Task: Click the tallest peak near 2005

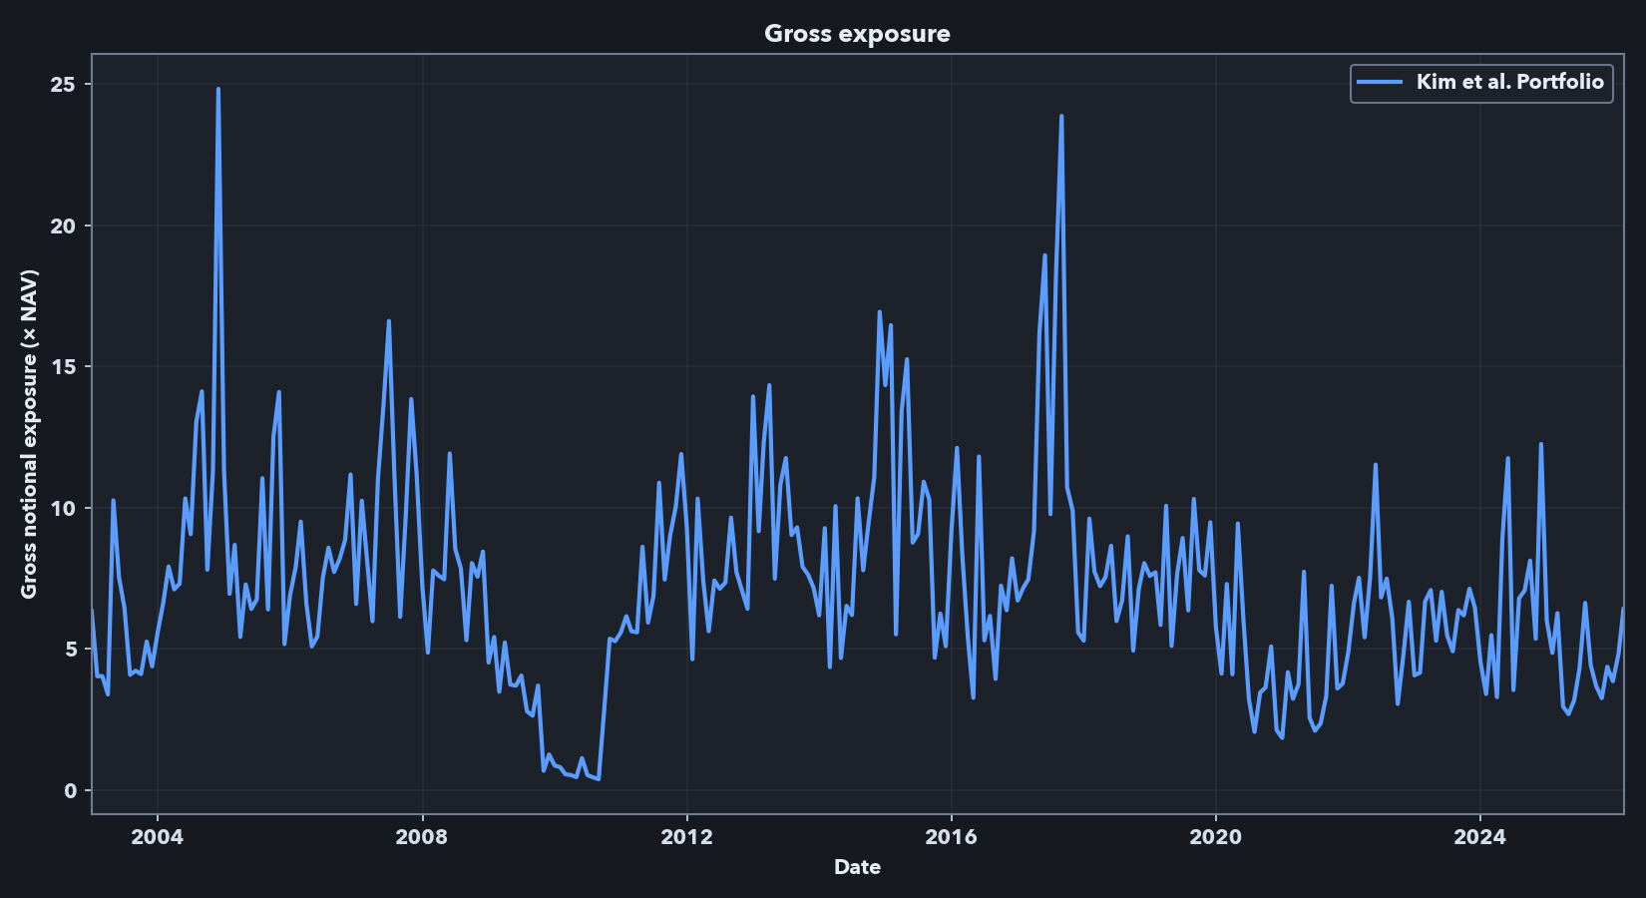Action: [218, 90]
